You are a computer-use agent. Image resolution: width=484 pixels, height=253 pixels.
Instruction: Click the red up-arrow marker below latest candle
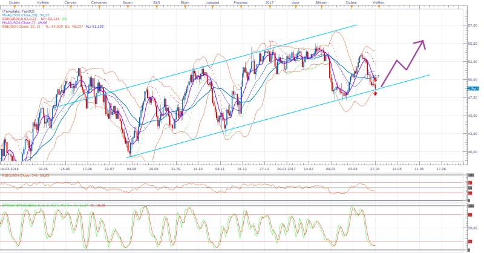[x=376, y=94]
